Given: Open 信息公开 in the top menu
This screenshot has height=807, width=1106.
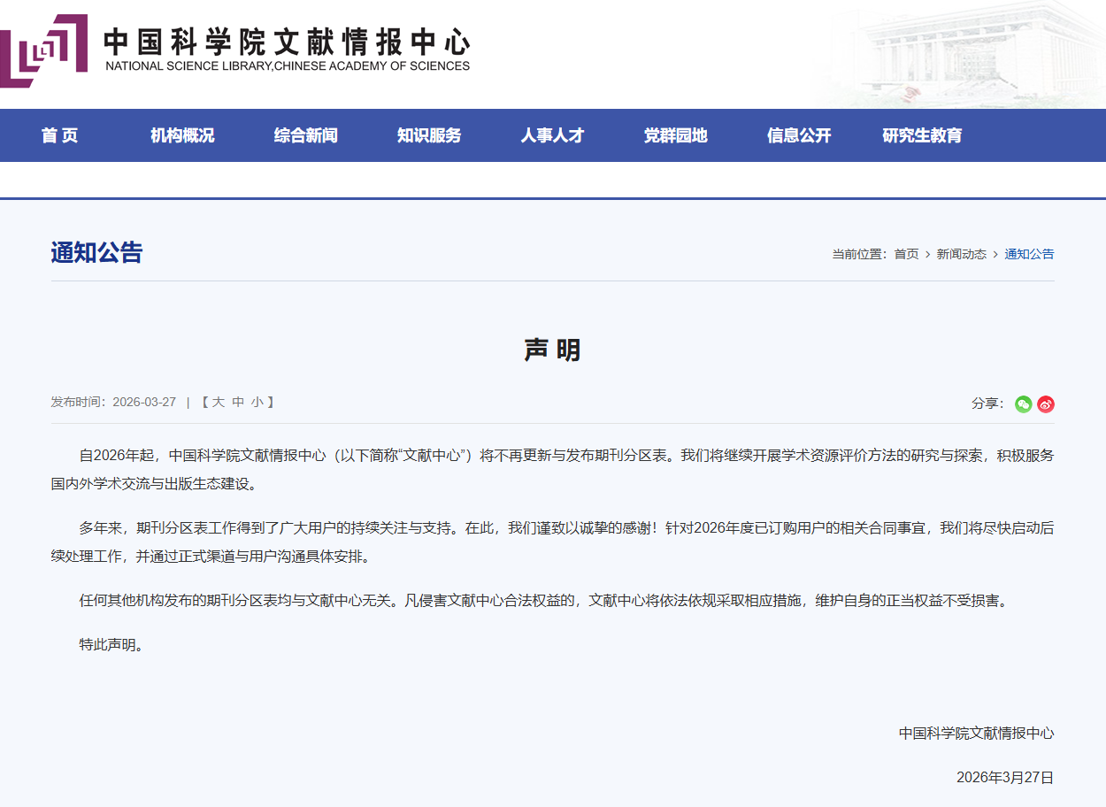Looking at the screenshot, I should pyautogui.click(x=799, y=135).
